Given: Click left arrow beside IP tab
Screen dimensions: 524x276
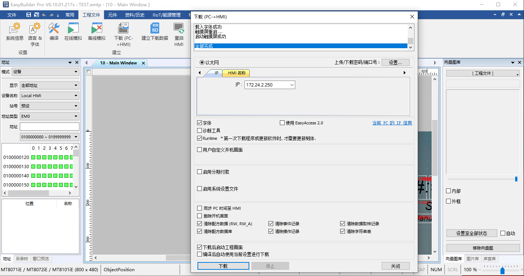Looking at the screenshot, I should [200, 73].
